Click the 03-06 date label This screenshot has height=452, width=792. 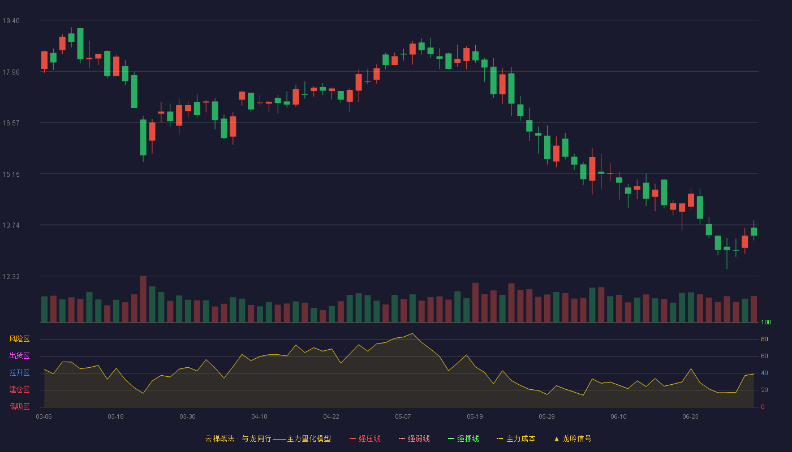coord(44,416)
